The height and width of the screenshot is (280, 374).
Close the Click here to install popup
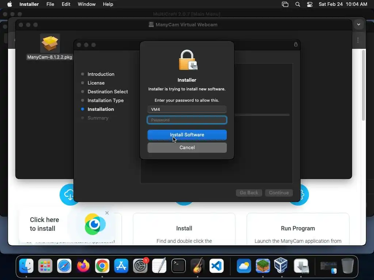pyautogui.click(x=107, y=213)
